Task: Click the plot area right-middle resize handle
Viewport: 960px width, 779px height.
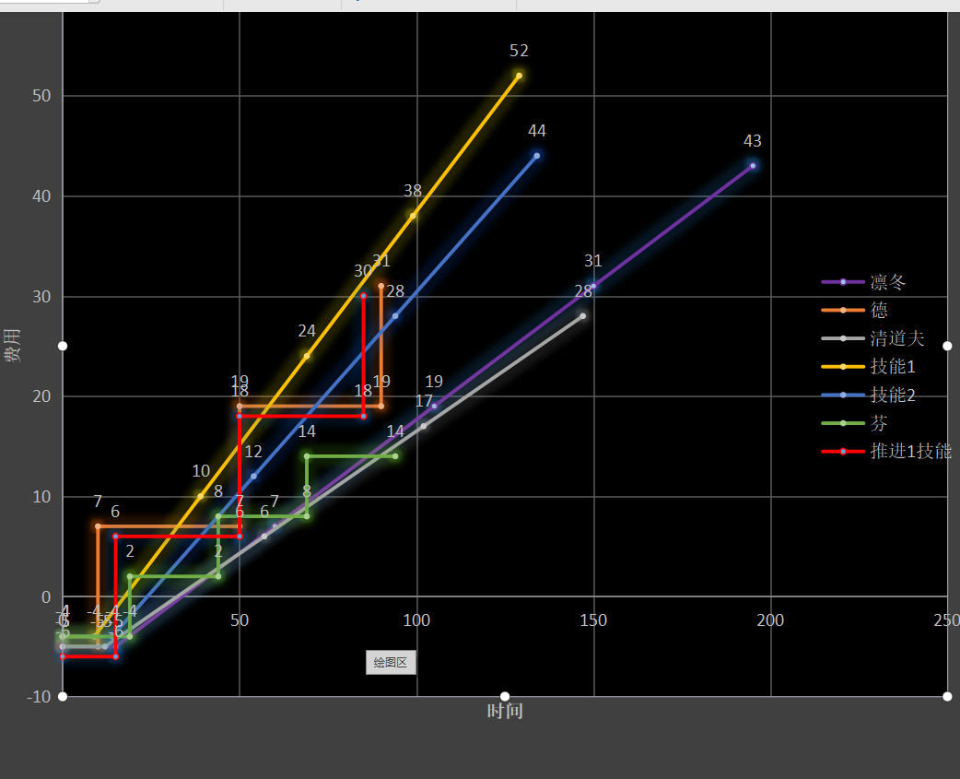Action: point(947,346)
